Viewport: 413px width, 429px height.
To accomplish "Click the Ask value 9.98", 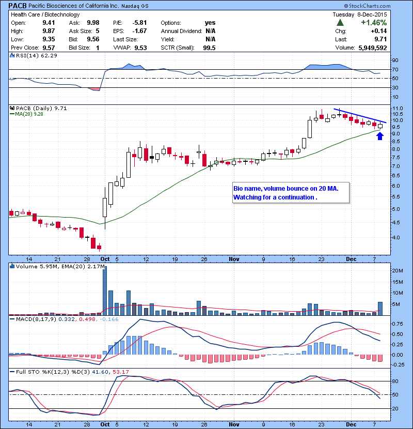I will click(x=93, y=23).
